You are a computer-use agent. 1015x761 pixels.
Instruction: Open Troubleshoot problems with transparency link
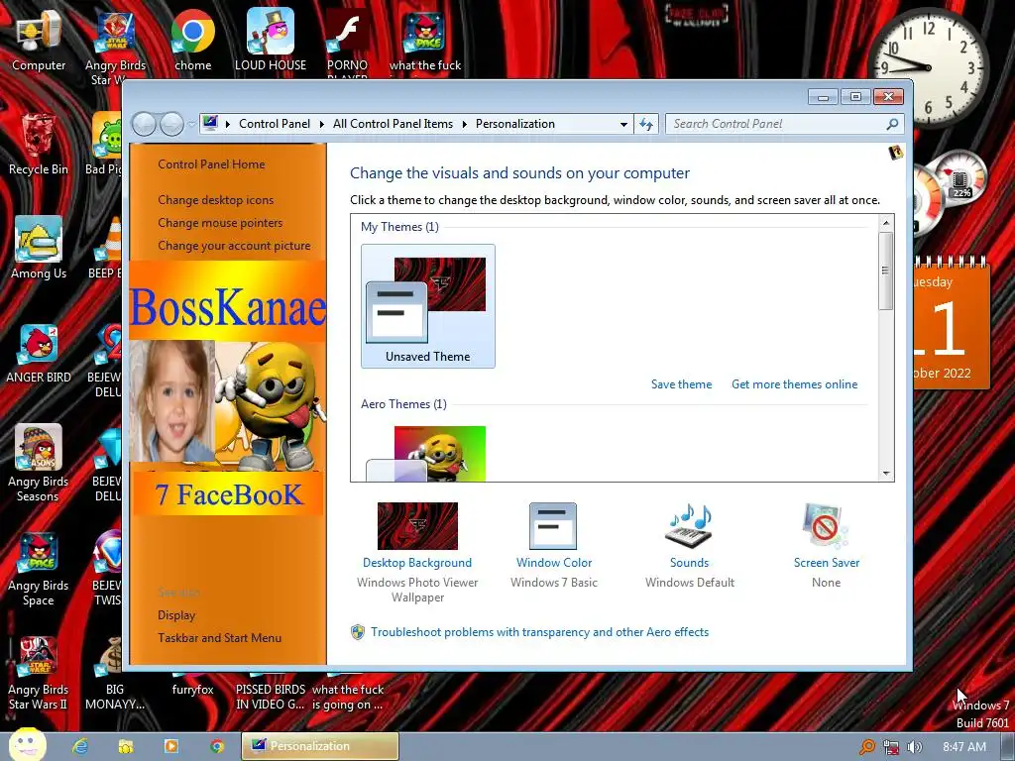click(x=539, y=632)
